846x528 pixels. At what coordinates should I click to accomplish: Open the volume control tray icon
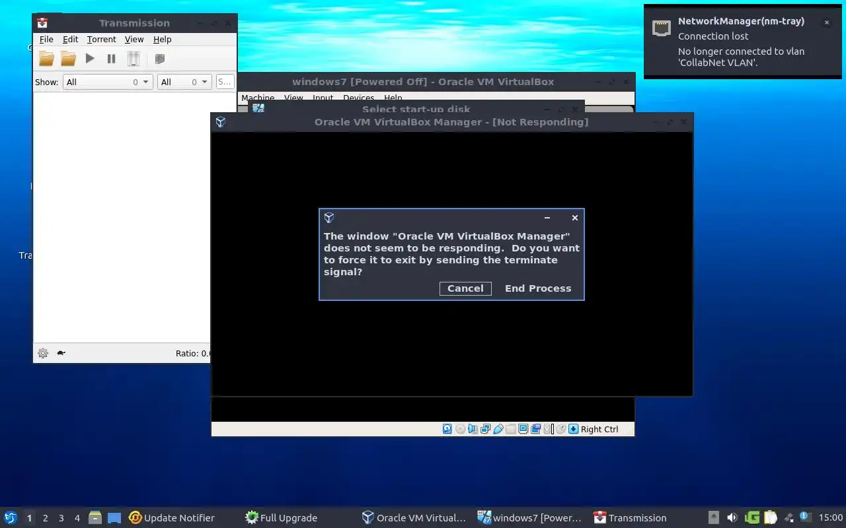point(732,518)
